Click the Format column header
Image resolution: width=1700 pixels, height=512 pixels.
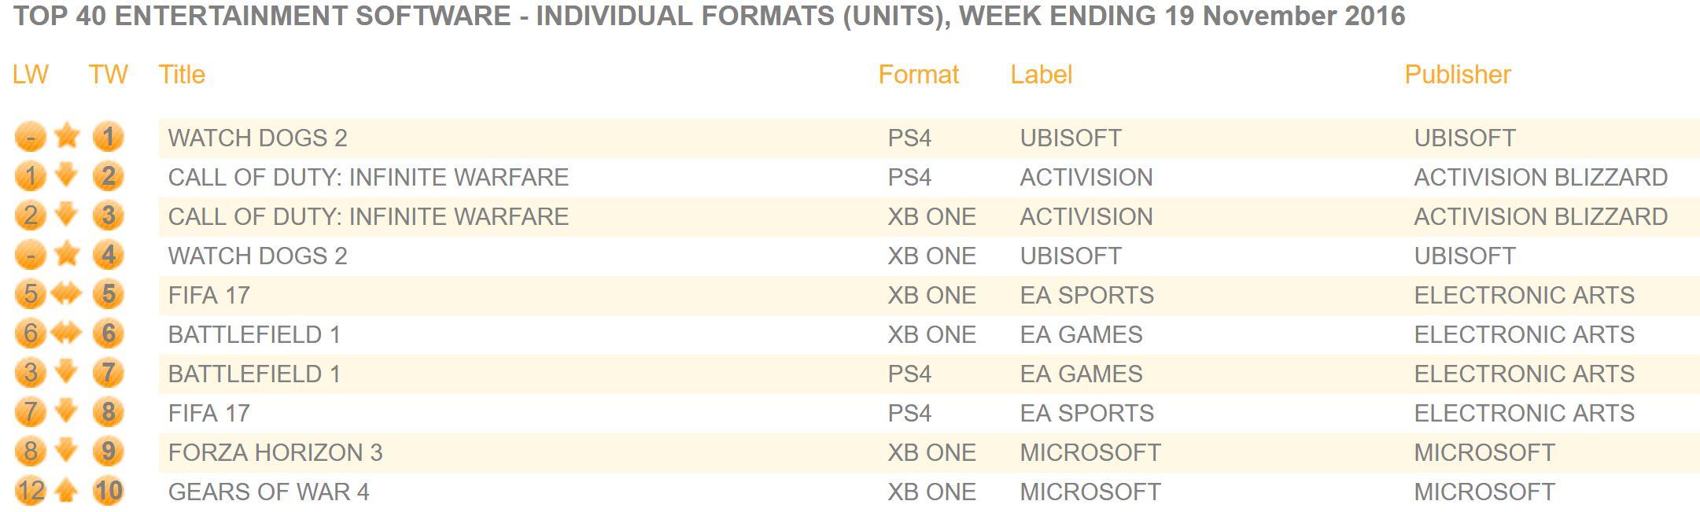coord(918,74)
